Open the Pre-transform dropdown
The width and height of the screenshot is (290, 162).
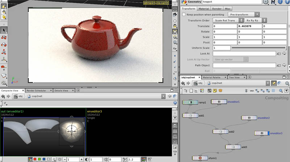click(x=243, y=14)
